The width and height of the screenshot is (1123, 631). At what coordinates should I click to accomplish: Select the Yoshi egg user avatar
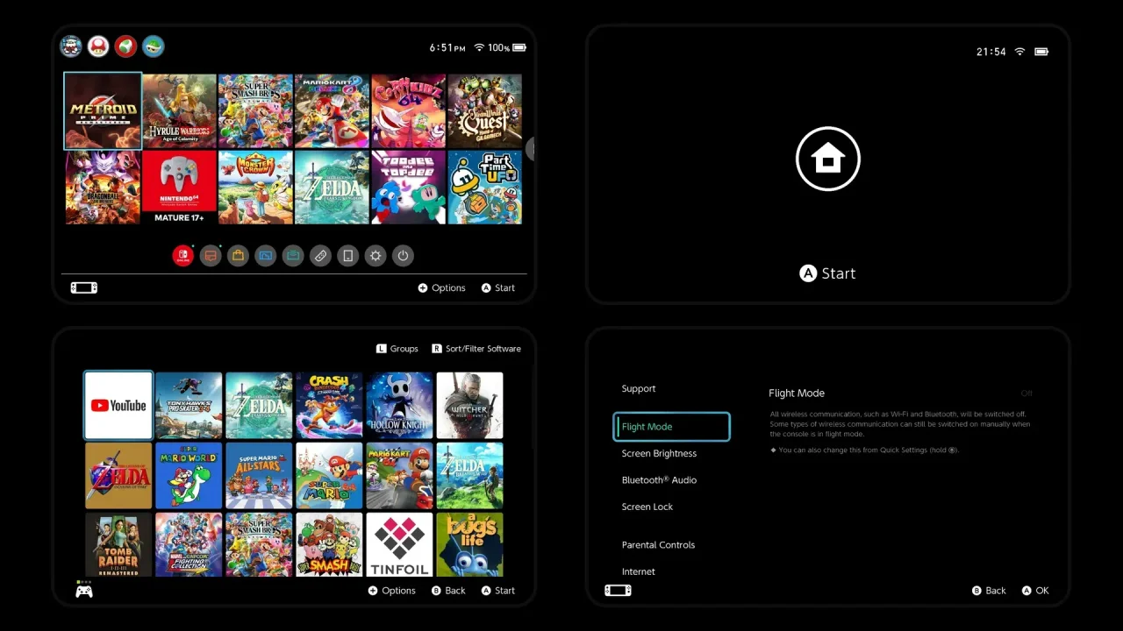click(125, 46)
